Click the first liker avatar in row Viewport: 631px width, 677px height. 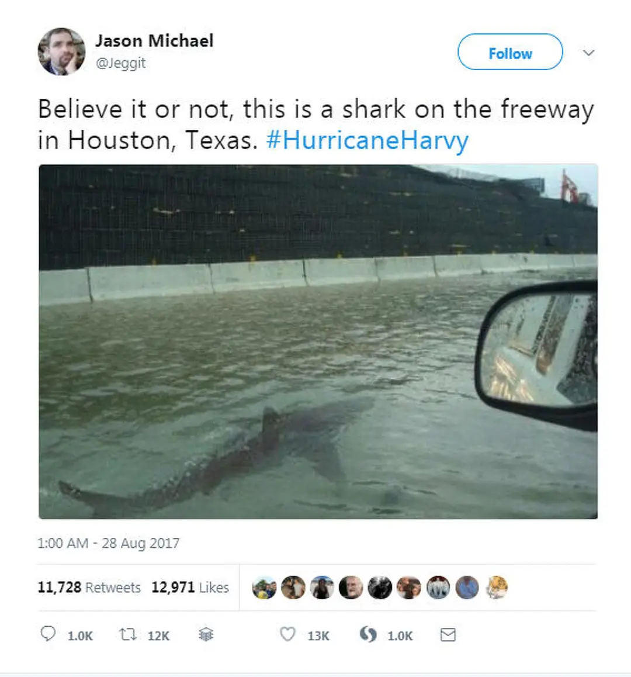pyautogui.click(x=264, y=588)
